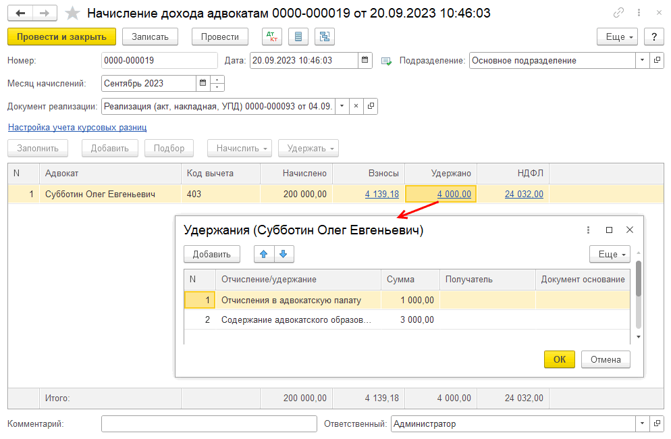Viewport: 671px width, 439px height.
Task: Copy document link via chain icon
Action: [618, 13]
